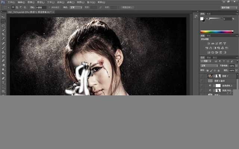Select the 图层 7 layer mask thumbnail
The width and height of the screenshot is (239, 149).
[x=218, y=76]
